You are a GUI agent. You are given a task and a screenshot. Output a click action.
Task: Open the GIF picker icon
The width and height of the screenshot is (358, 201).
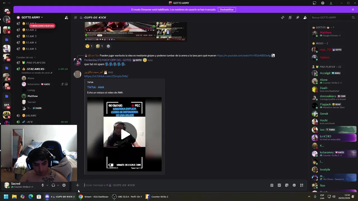coord(279,185)
